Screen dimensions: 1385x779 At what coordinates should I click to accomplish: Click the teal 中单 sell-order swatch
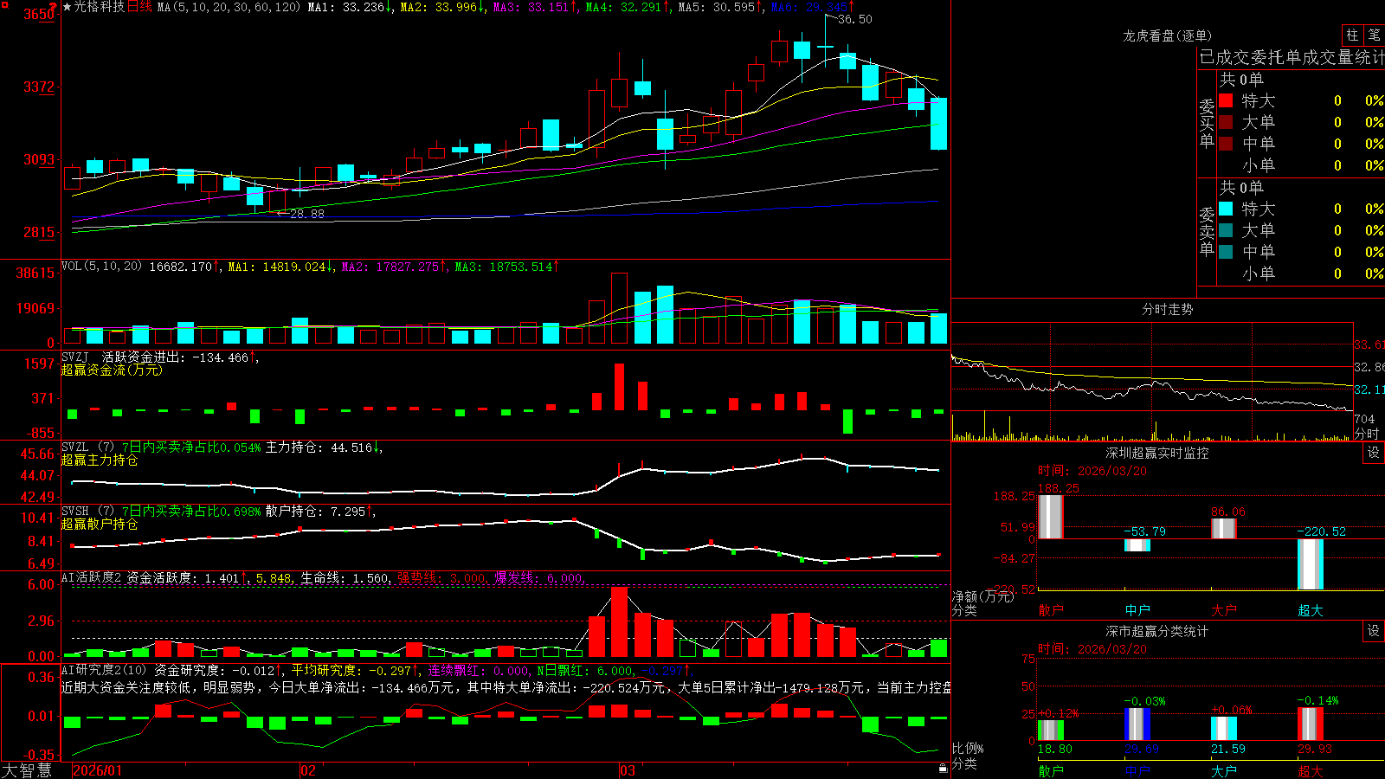coord(1226,252)
